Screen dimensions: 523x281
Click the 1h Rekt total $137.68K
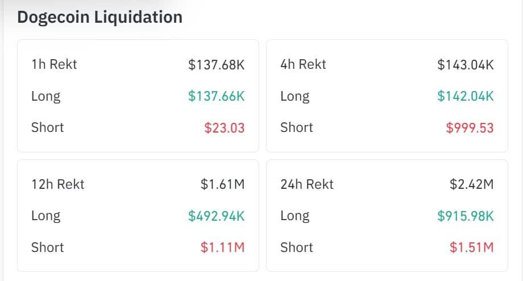pyautogui.click(x=216, y=65)
